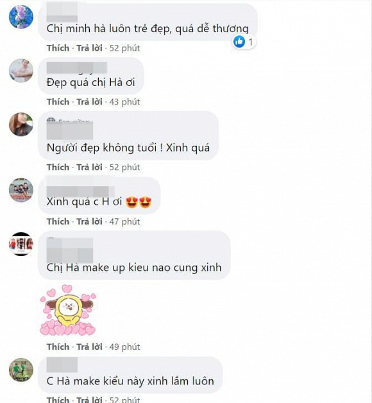Click the "43 phút" timestamp link
The width and height of the screenshot is (372, 403).
coord(124,102)
